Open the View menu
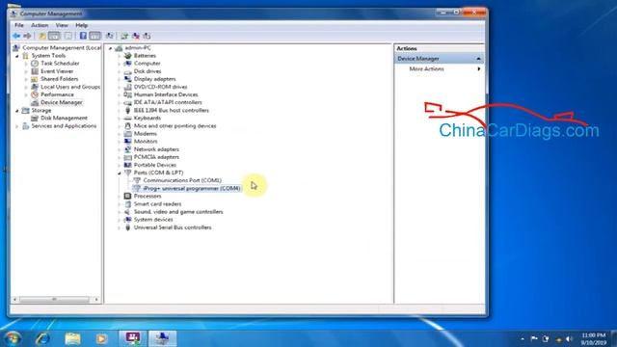Image resolution: width=617 pixels, height=347 pixels. (x=62, y=25)
